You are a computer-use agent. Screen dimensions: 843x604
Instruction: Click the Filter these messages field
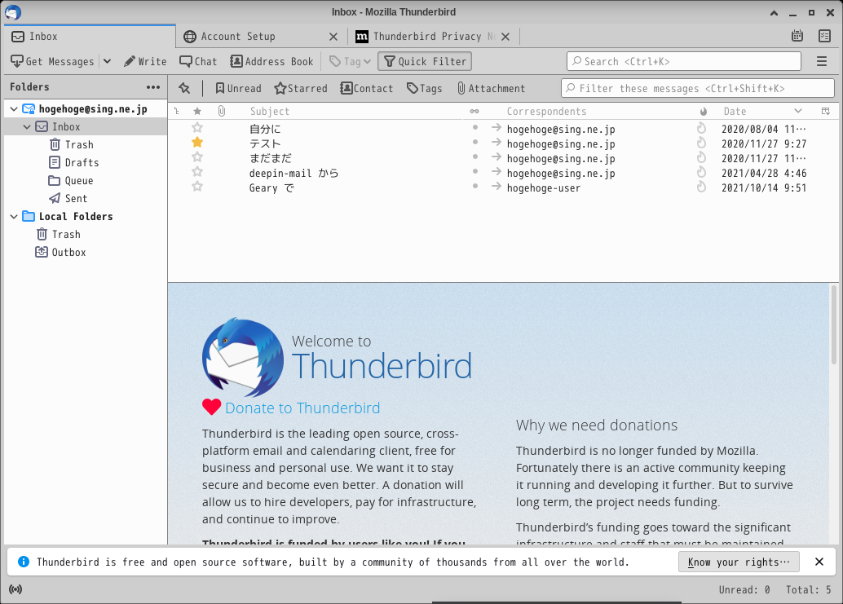coord(697,88)
